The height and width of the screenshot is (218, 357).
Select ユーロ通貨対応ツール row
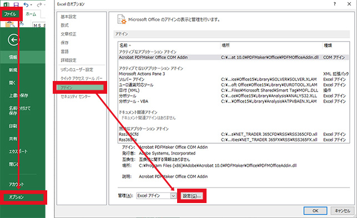click(x=234, y=85)
